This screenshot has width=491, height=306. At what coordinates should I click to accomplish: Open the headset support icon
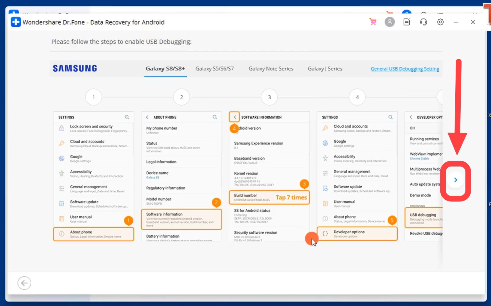(x=423, y=22)
